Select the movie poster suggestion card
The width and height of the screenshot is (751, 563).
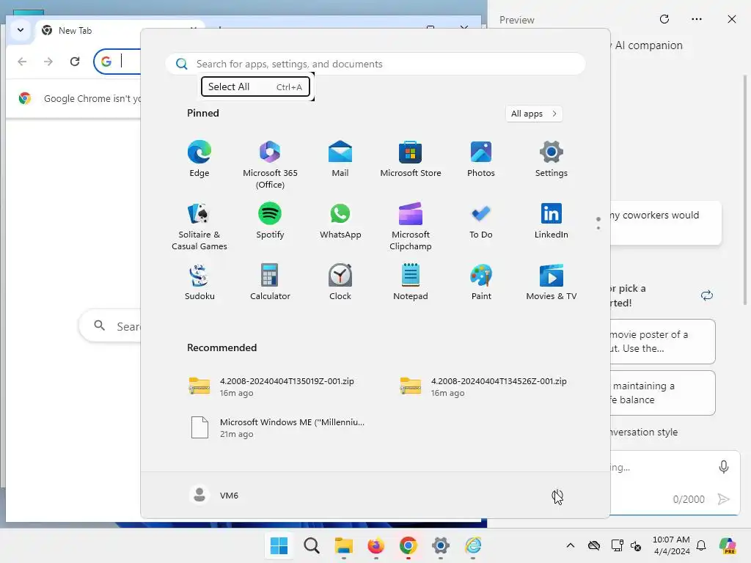click(x=662, y=342)
